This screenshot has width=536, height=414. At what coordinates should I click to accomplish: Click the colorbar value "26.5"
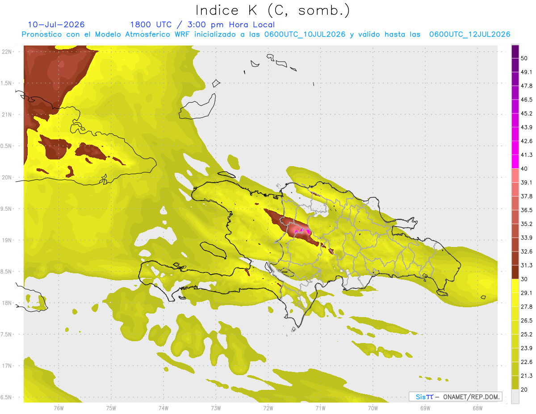click(527, 320)
